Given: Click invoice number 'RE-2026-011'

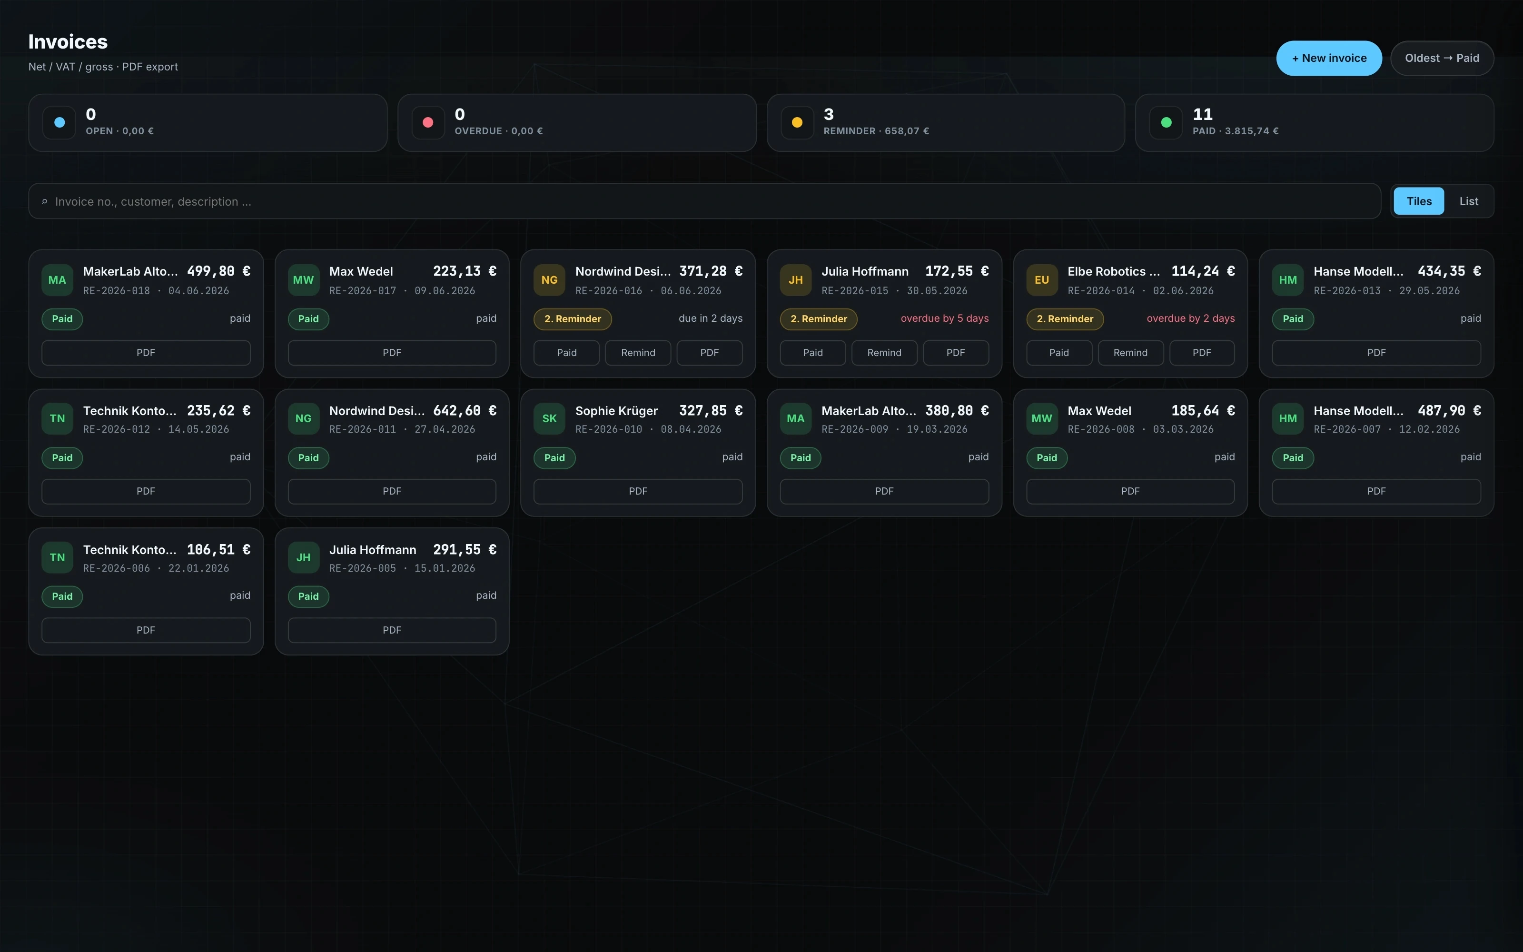Looking at the screenshot, I should (x=363, y=429).
